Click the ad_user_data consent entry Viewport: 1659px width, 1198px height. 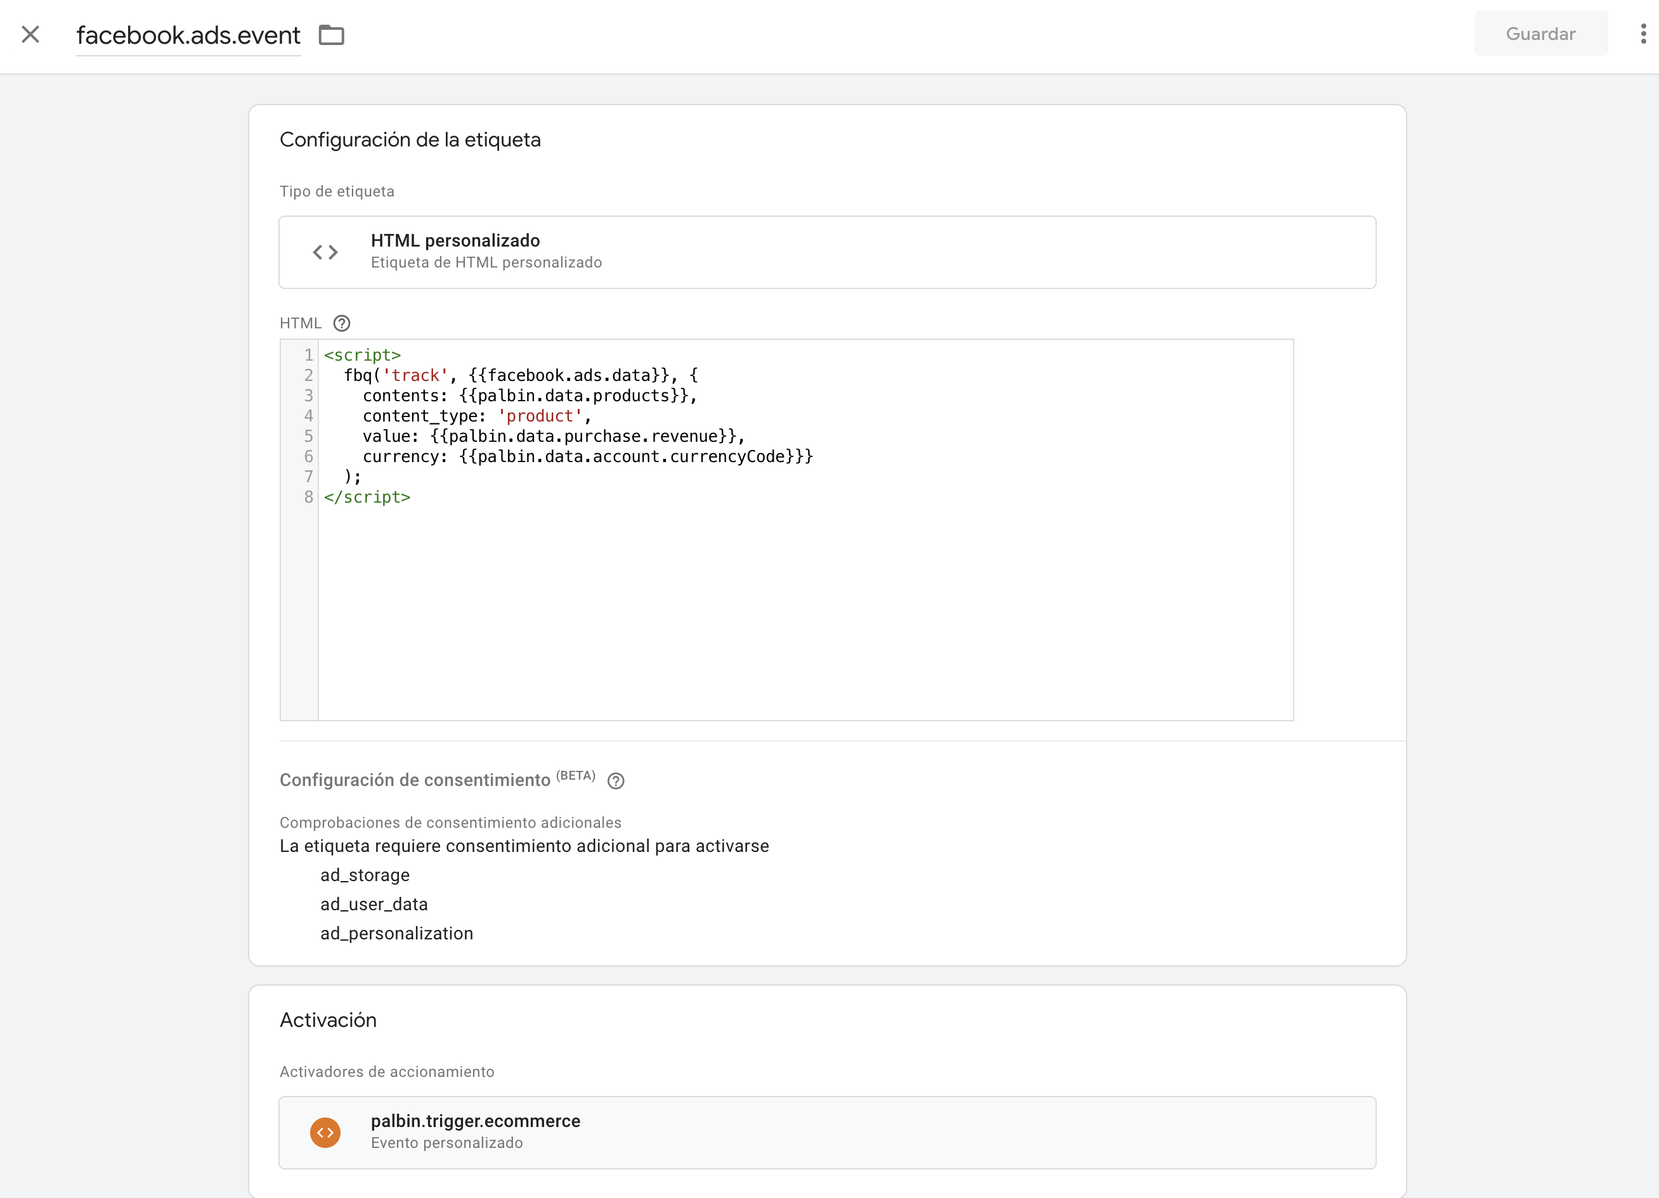coord(374,904)
